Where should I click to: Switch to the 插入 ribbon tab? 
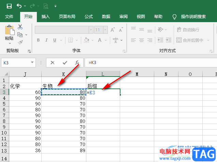pyautogui.click(x=45, y=17)
